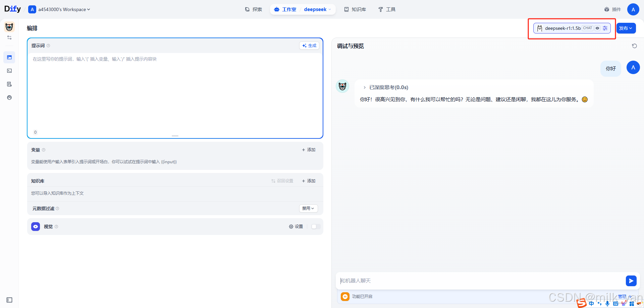Open the logs icon in left sidebar
Screen dimensions: 644x308
point(9,84)
